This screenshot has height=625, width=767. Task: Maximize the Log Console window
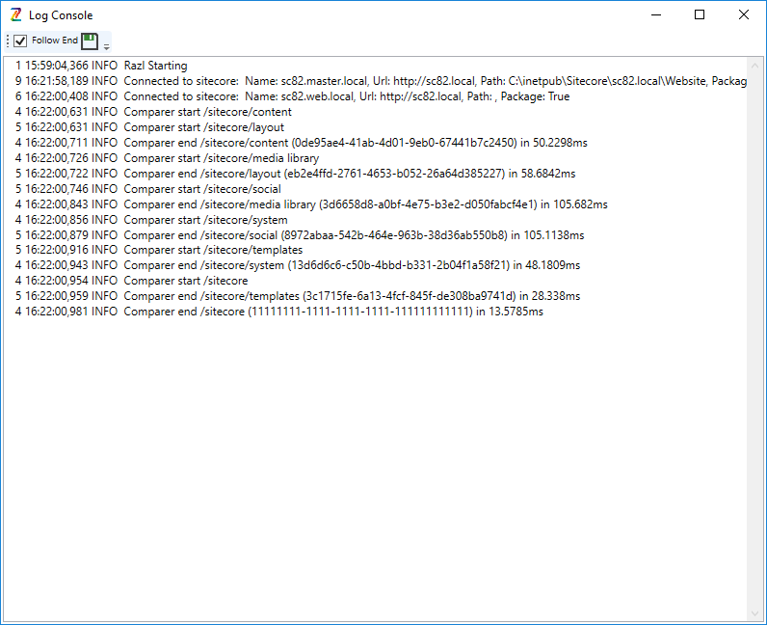[x=700, y=14]
